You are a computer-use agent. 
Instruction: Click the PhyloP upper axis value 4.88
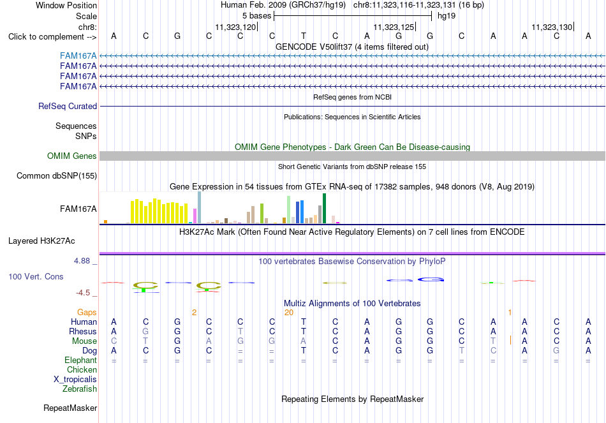(82, 261)
